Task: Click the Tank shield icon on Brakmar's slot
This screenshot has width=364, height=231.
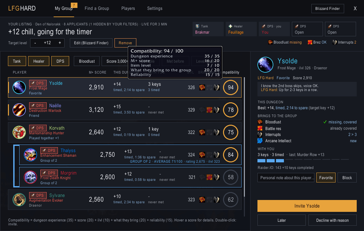Action: pyautogui.click(x=197, y=26)
